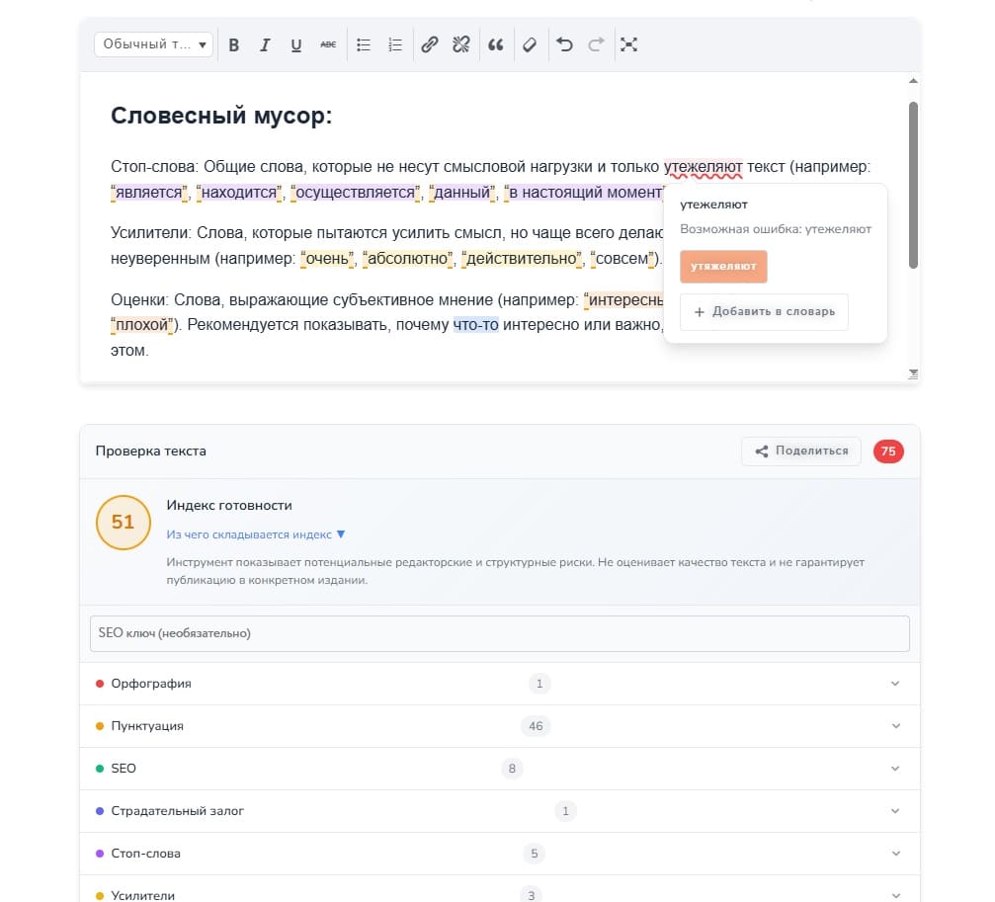
Task: Create a numbered list
Action: coord(394,44)
